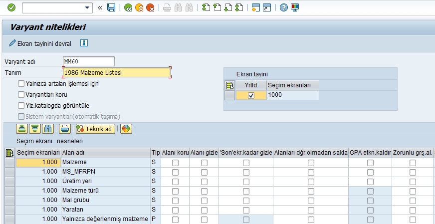
Task: Click the customize local layout monitor icon
Action: point(295,7)
